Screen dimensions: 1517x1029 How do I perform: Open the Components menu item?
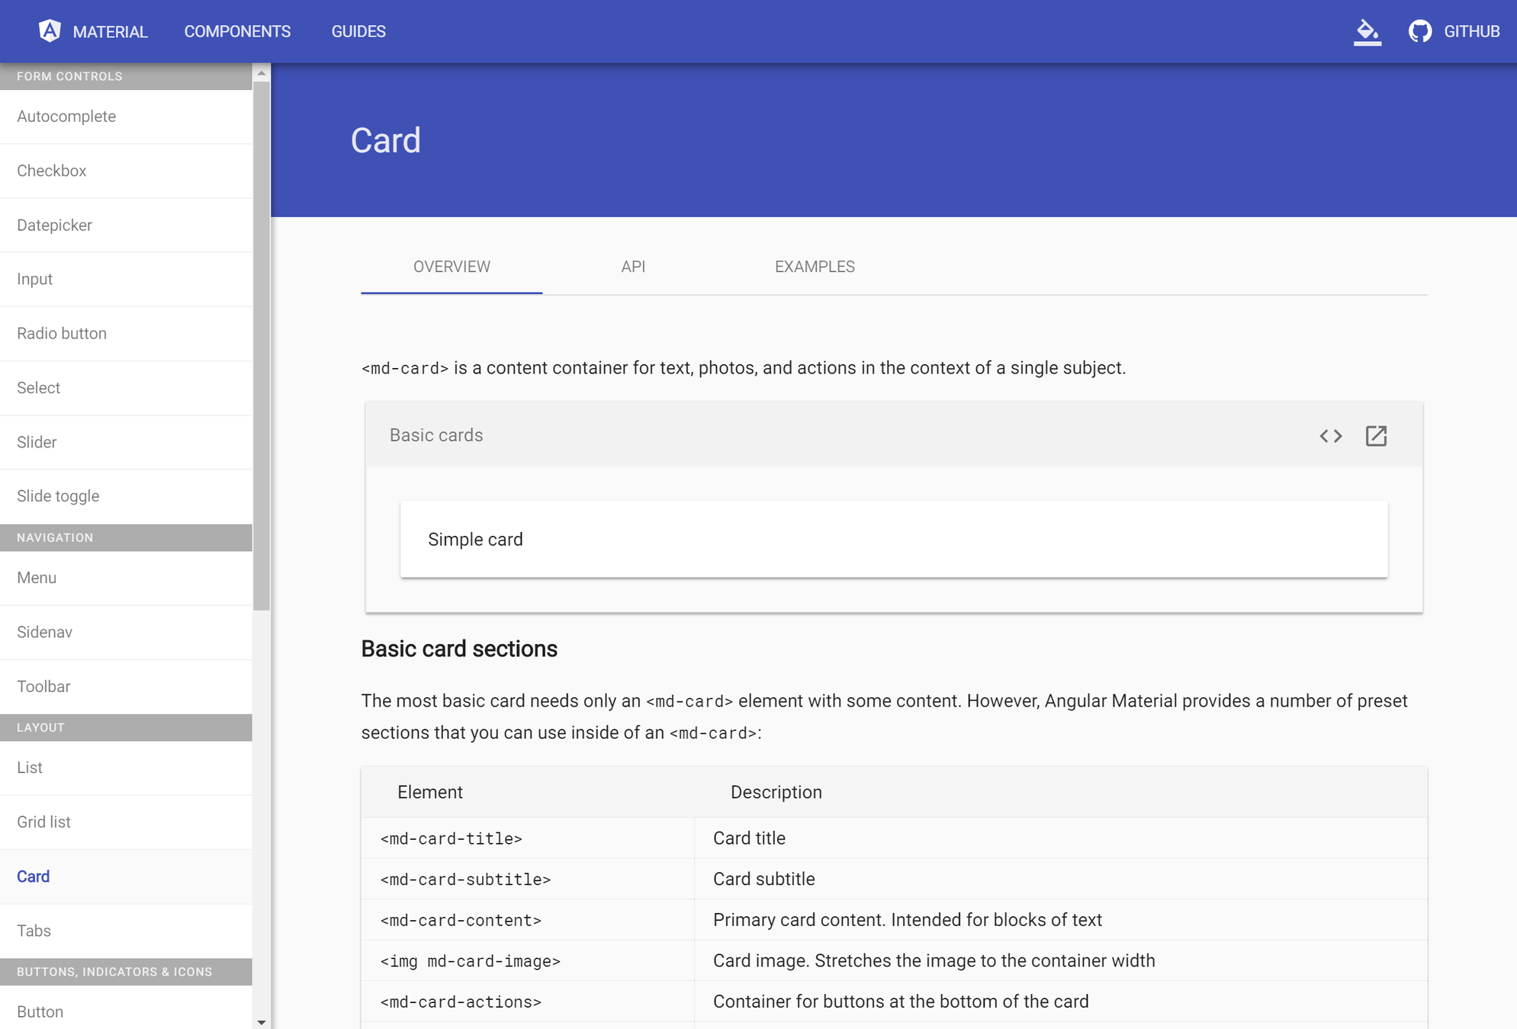point(237,31)
